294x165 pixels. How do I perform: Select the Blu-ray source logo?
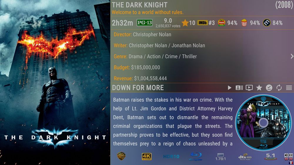click(196, 157)
